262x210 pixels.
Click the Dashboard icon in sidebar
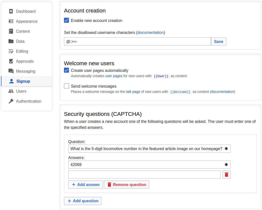click(11, 11)
